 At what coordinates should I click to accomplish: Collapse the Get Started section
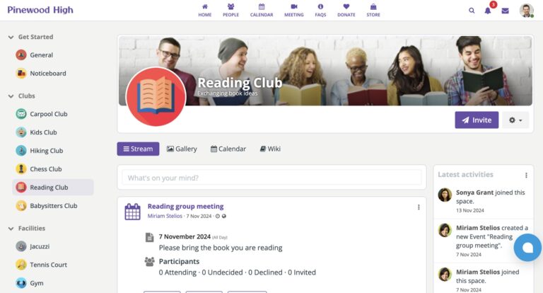11,37
